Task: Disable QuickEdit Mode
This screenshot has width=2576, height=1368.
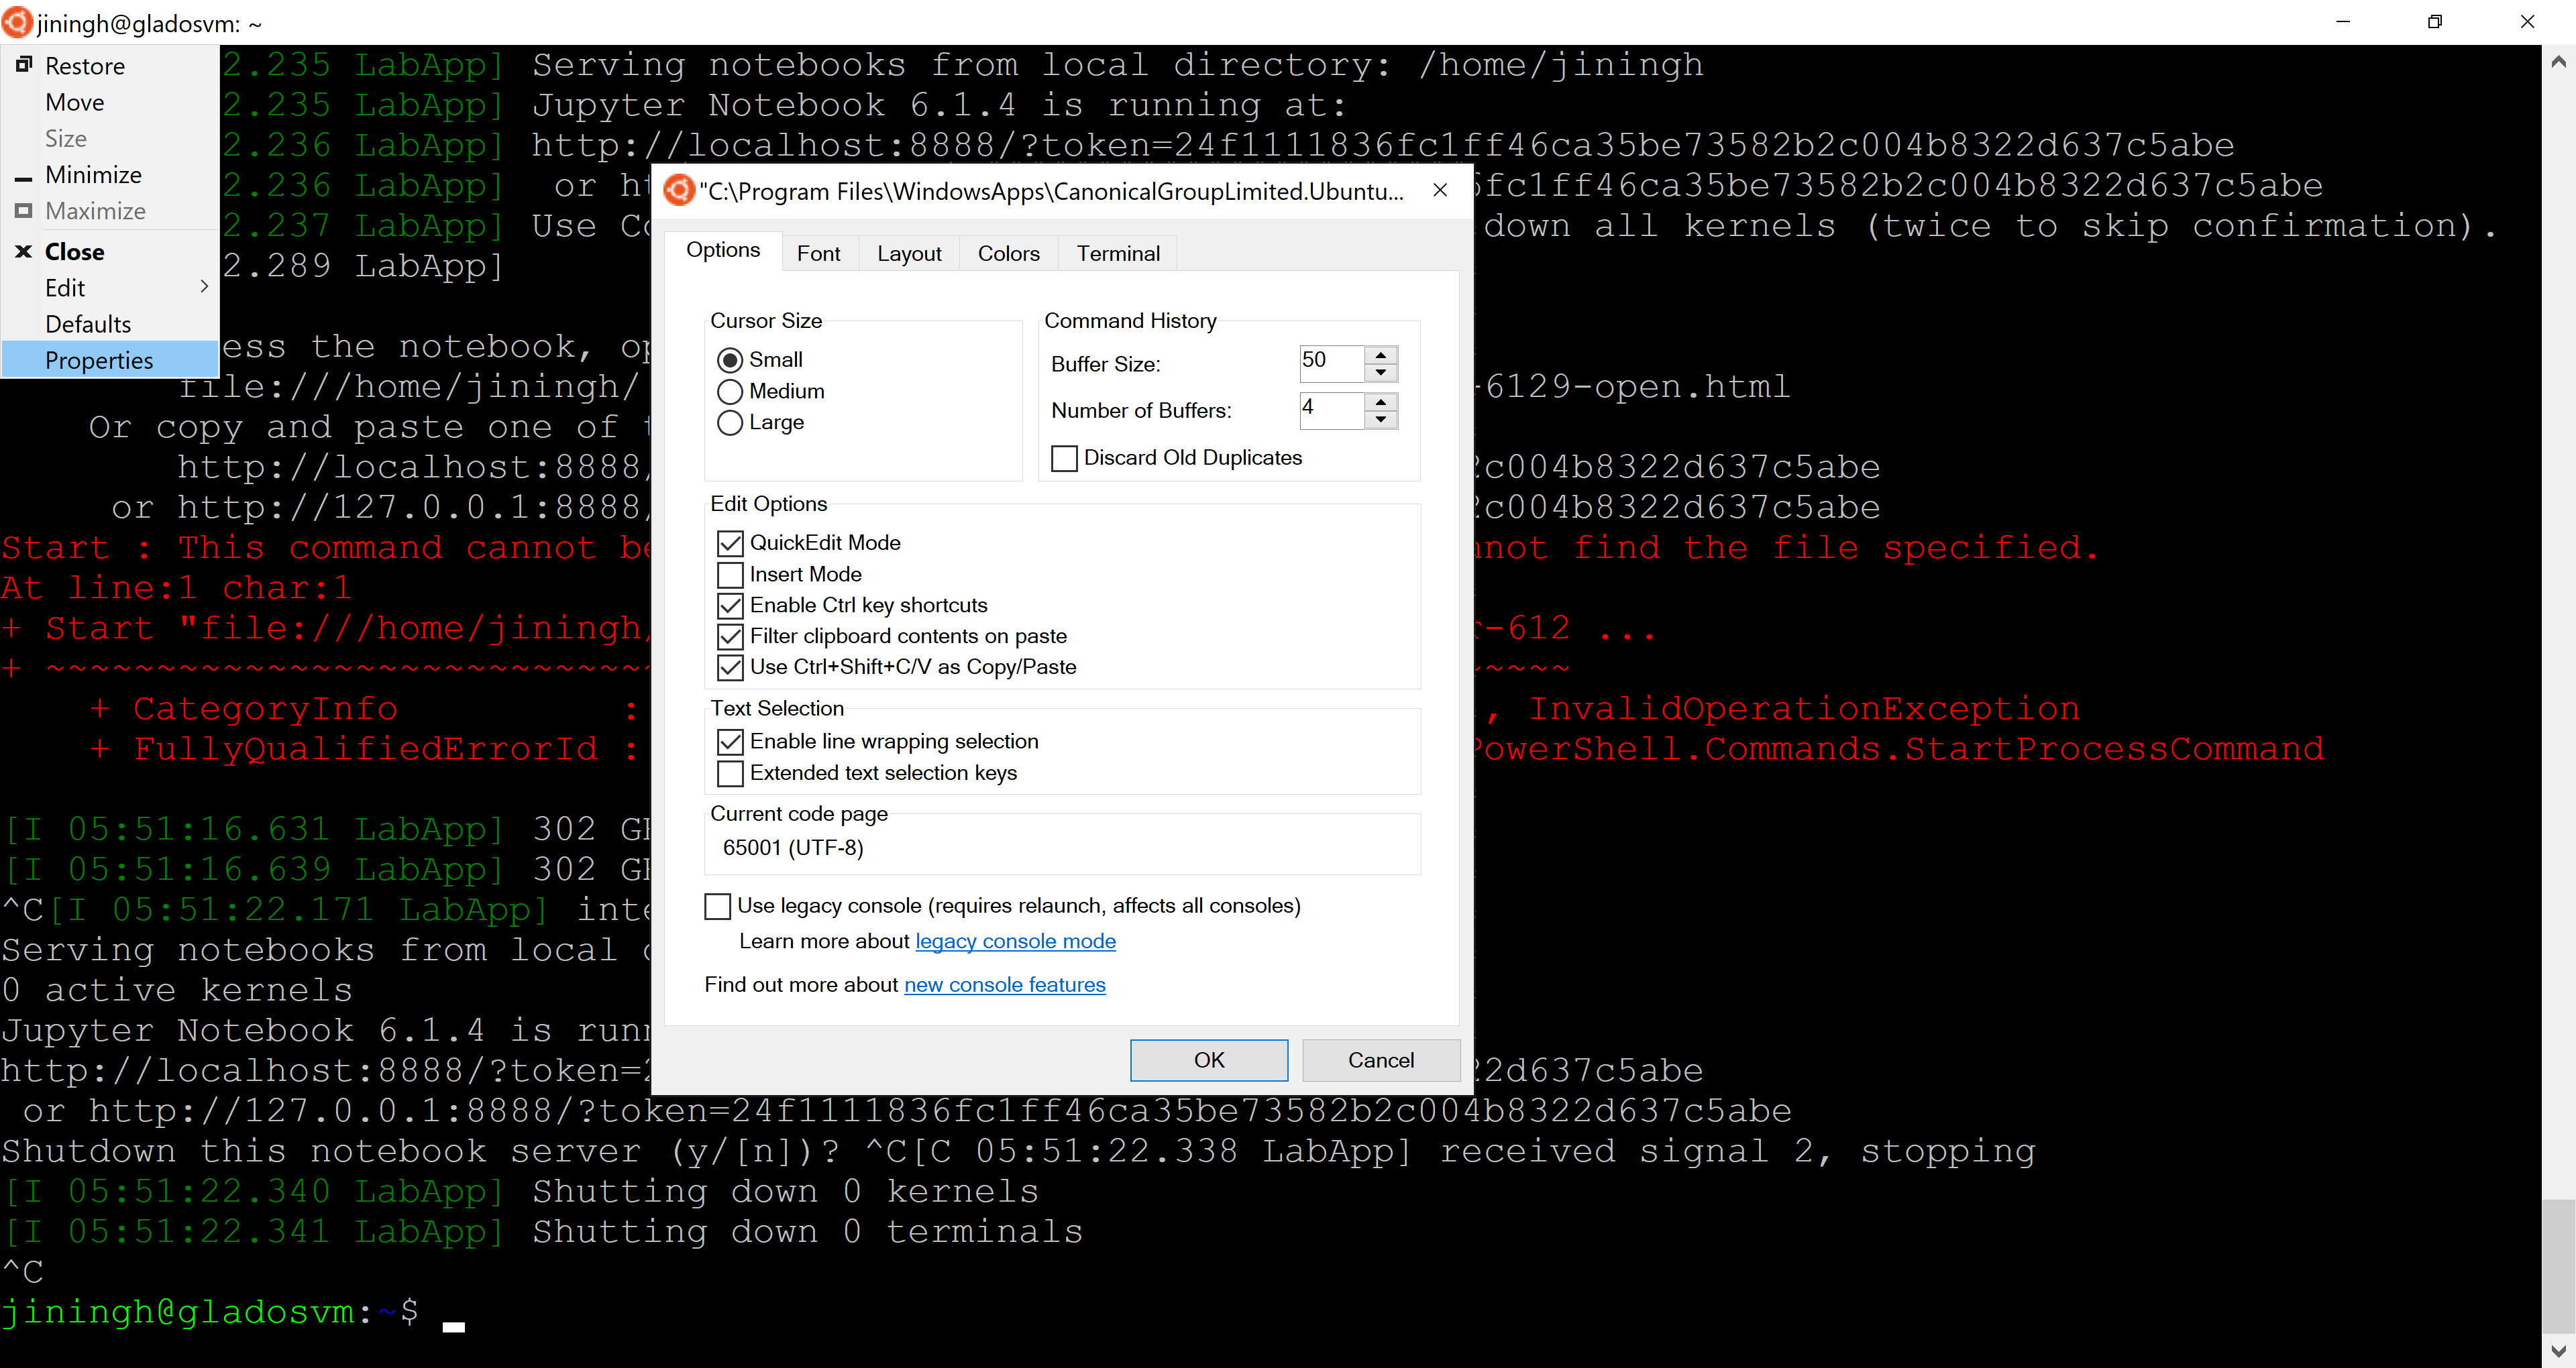Action: tap(731, 543)
